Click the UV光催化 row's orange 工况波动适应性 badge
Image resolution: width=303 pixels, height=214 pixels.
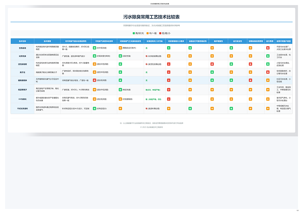tap(120, 99)
